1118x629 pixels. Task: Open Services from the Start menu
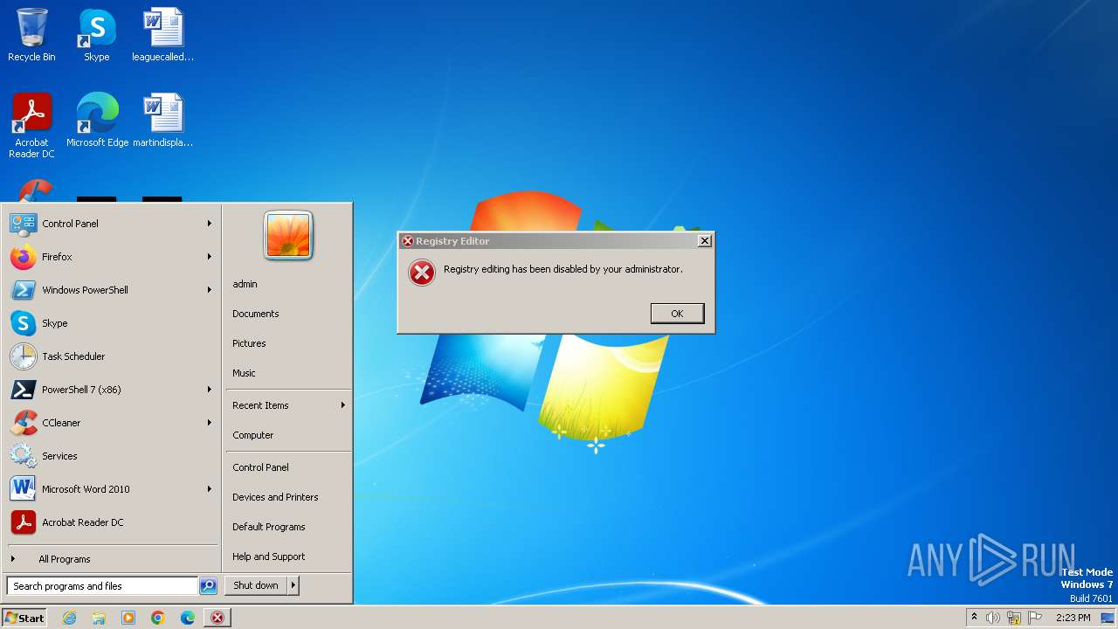click(x=111, y=456)
